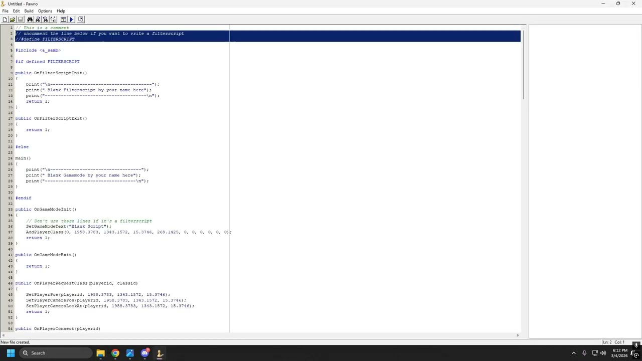This screenshot has width=642, height=361.
Task: Click the Windows Start button
Action: (11, 353)
